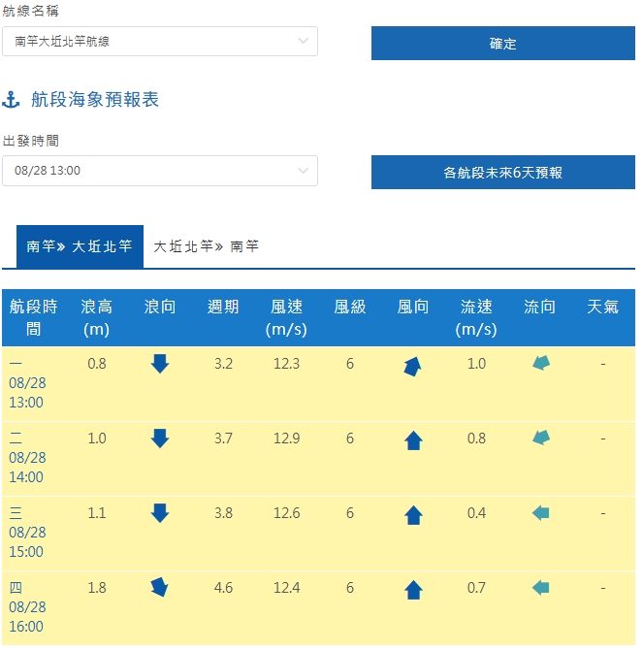Click period value 4.6
The image size is (643, 650).
[x=224, y=587]
